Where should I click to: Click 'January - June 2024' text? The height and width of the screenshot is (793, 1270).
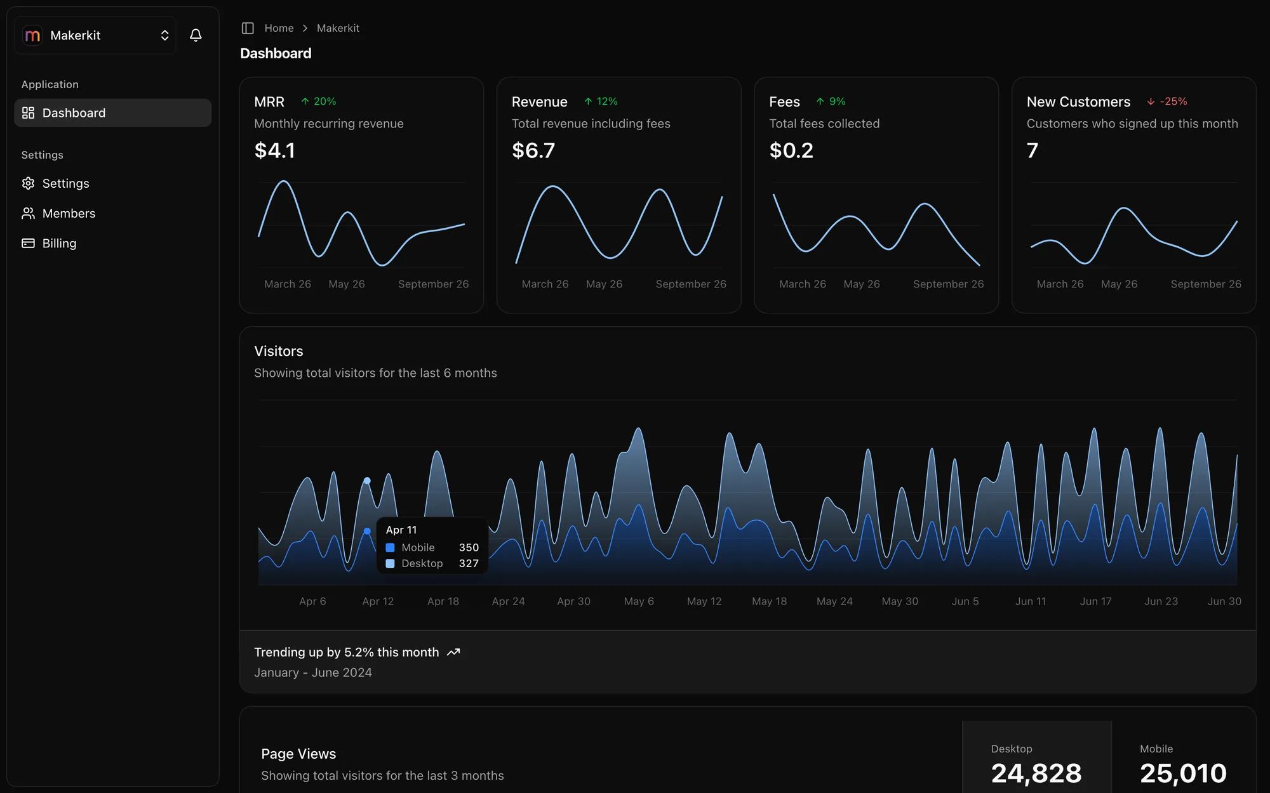click(313, 672)
